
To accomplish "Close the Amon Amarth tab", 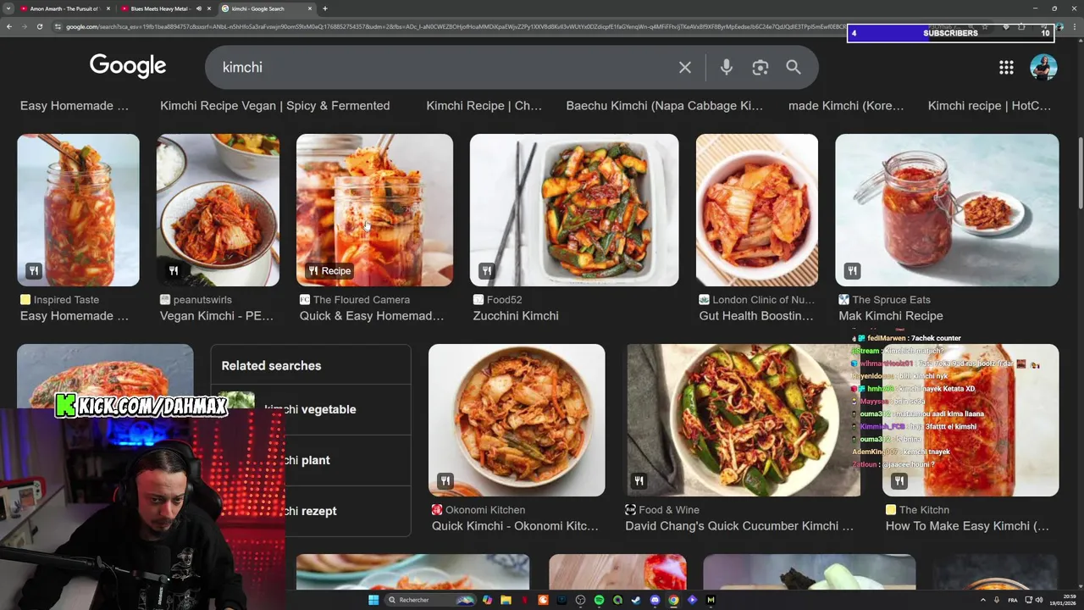I will pos(108,8).
